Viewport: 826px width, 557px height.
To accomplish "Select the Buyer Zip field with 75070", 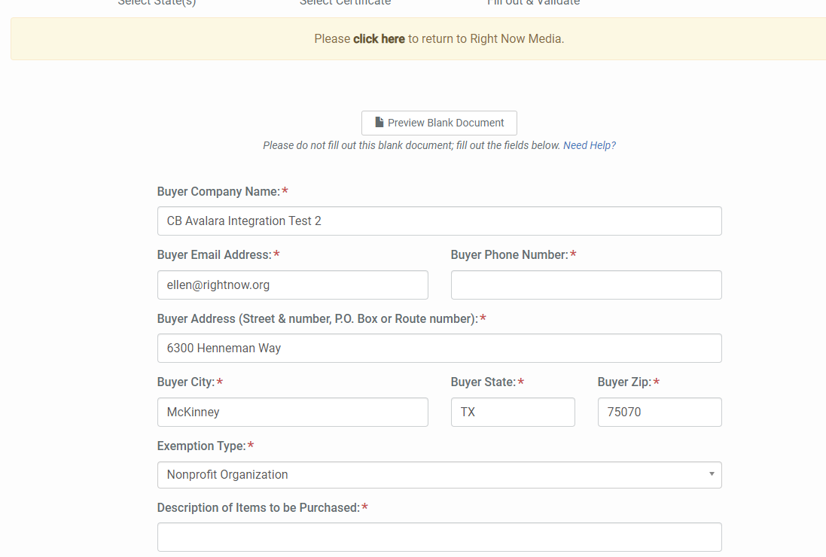I will click(x=659, y=412).
